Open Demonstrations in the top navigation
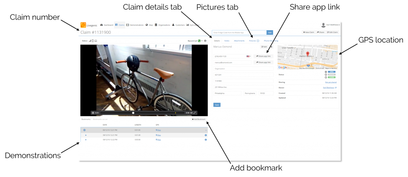The width and height of the screenshot is (408, 177). point(134,25)
